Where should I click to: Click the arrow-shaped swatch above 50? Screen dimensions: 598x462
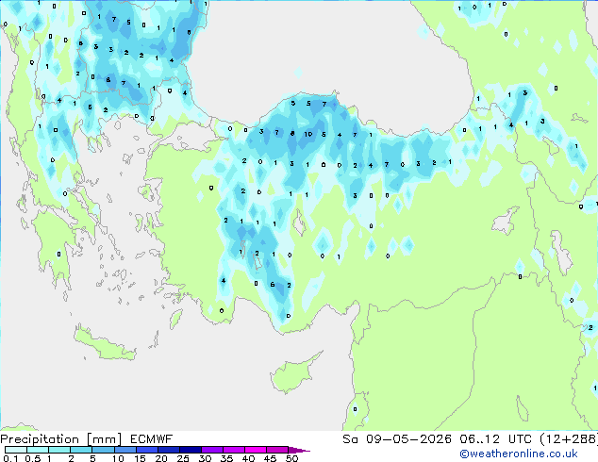coord(299,450)
